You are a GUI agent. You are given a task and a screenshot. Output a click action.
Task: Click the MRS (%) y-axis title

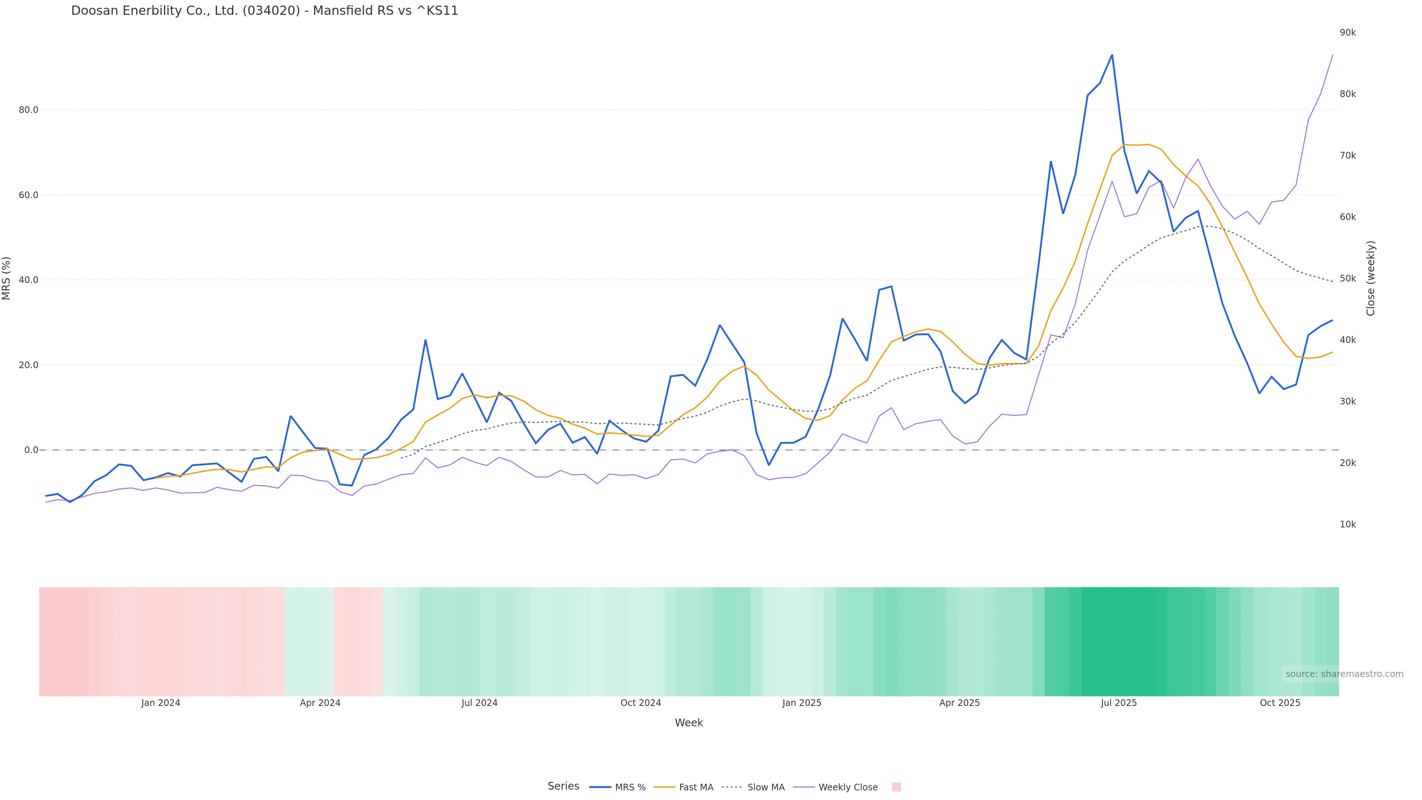[x=7, y=278]
